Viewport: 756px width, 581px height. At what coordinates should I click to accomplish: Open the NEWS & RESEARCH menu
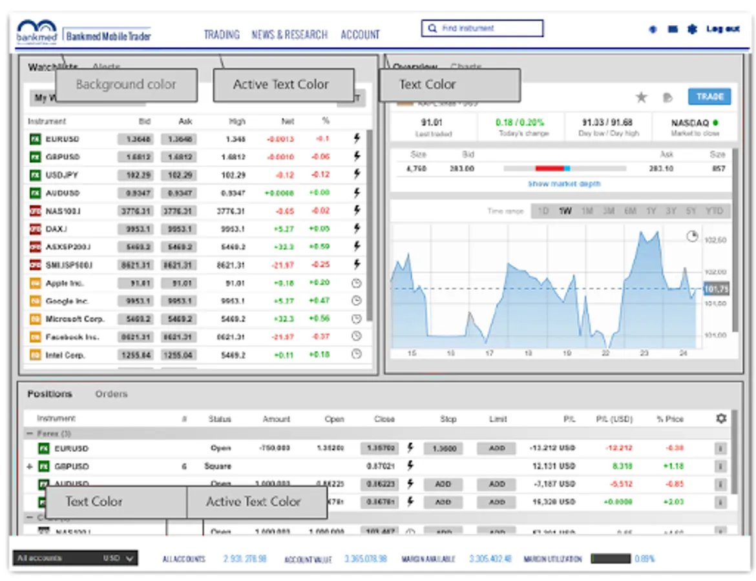point(289,35)
